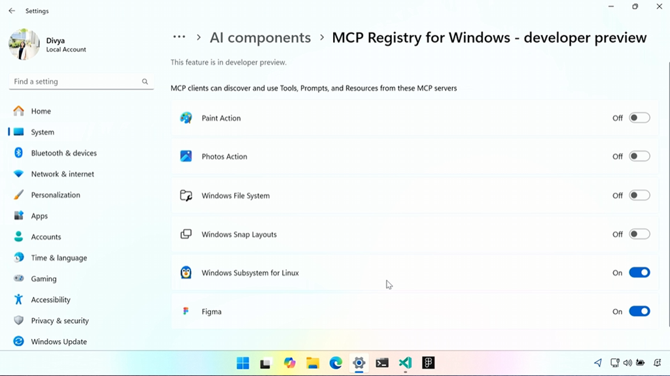Turn off the Figma toggle
Image resolution: width=670 pixels, height=376 pixels.
tap(639, 311)
